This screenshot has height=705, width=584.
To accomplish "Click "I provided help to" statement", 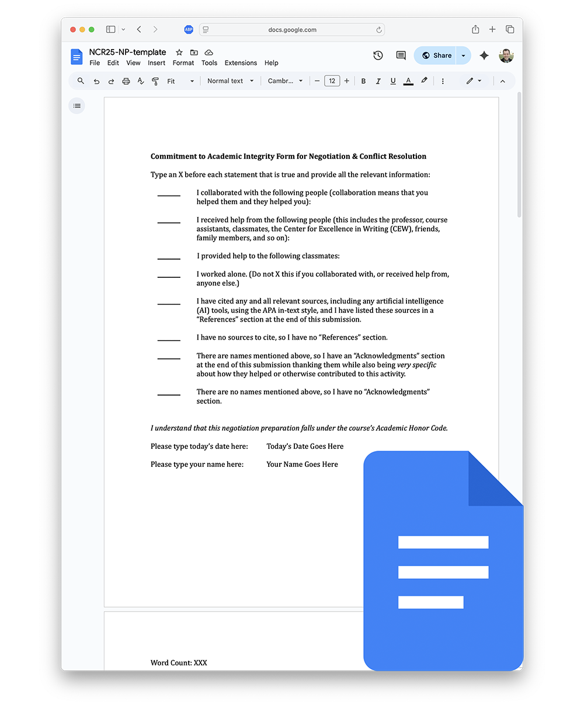I will pyautogui.click(x=268, y=256).
